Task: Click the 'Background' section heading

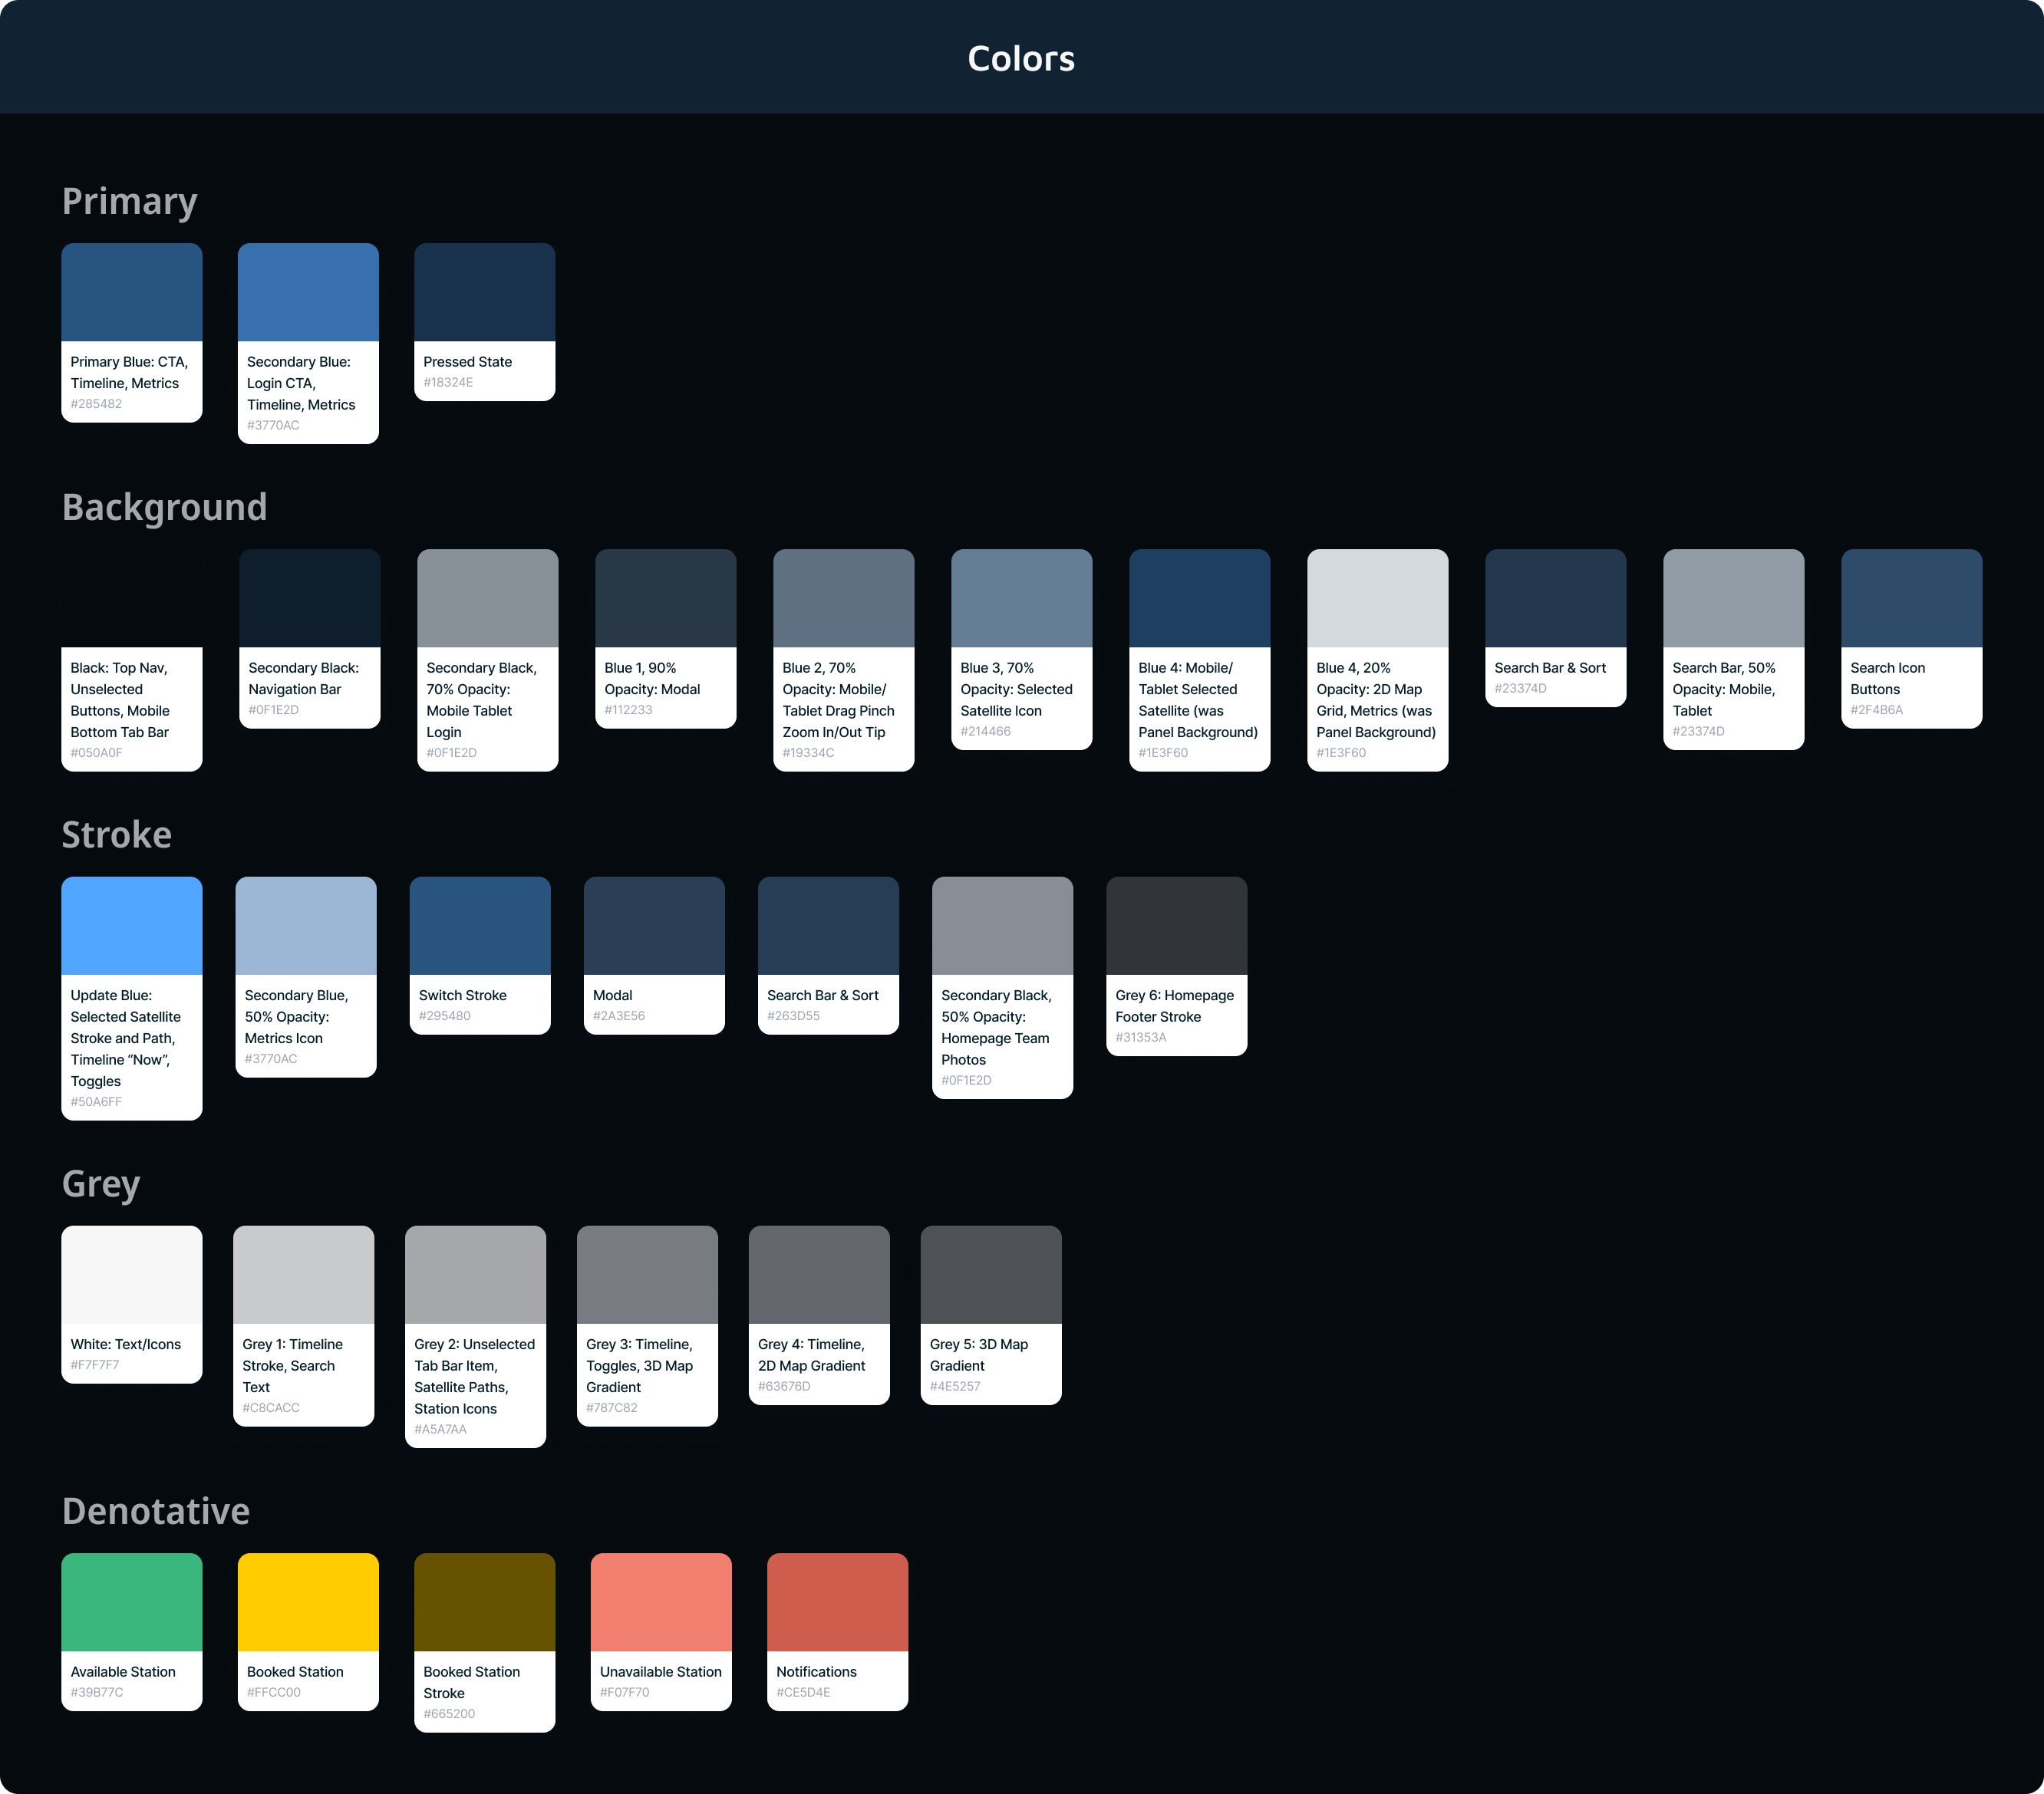Action: (165, 508)
